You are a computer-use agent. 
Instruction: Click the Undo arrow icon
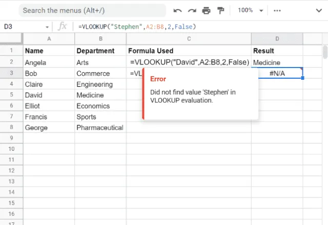[x=177, y=10]
